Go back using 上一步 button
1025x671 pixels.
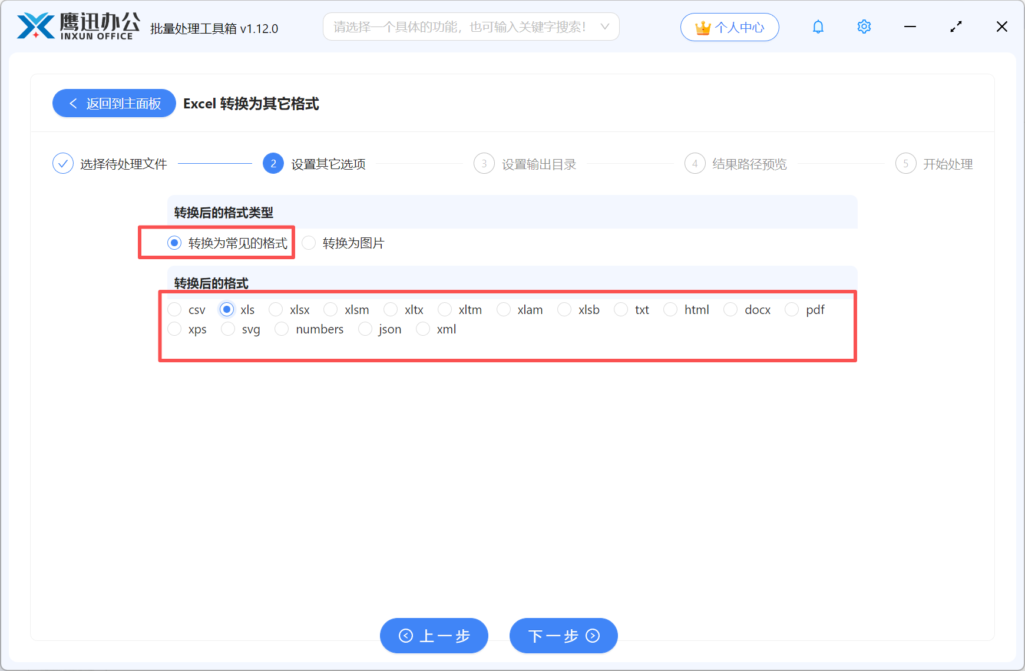[x=434, y=636]
